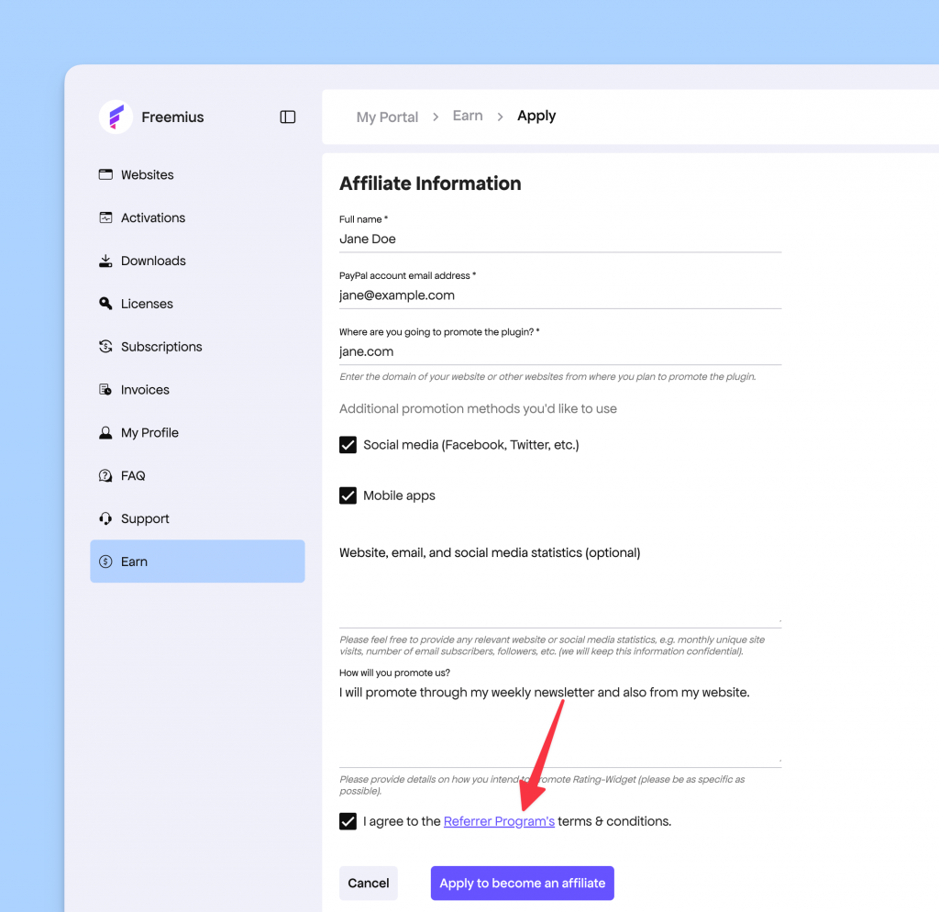Open the Downloads page
This screenshot has height=912, width=939.
coord(197,261)
